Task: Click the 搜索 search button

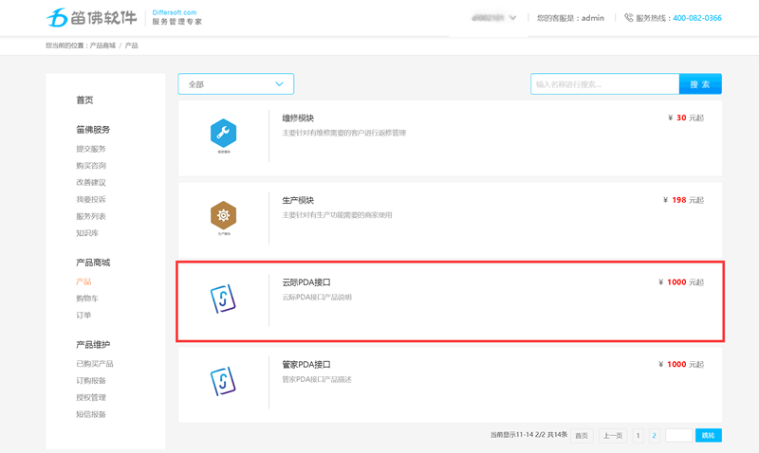Action: (x=700, y=84)
